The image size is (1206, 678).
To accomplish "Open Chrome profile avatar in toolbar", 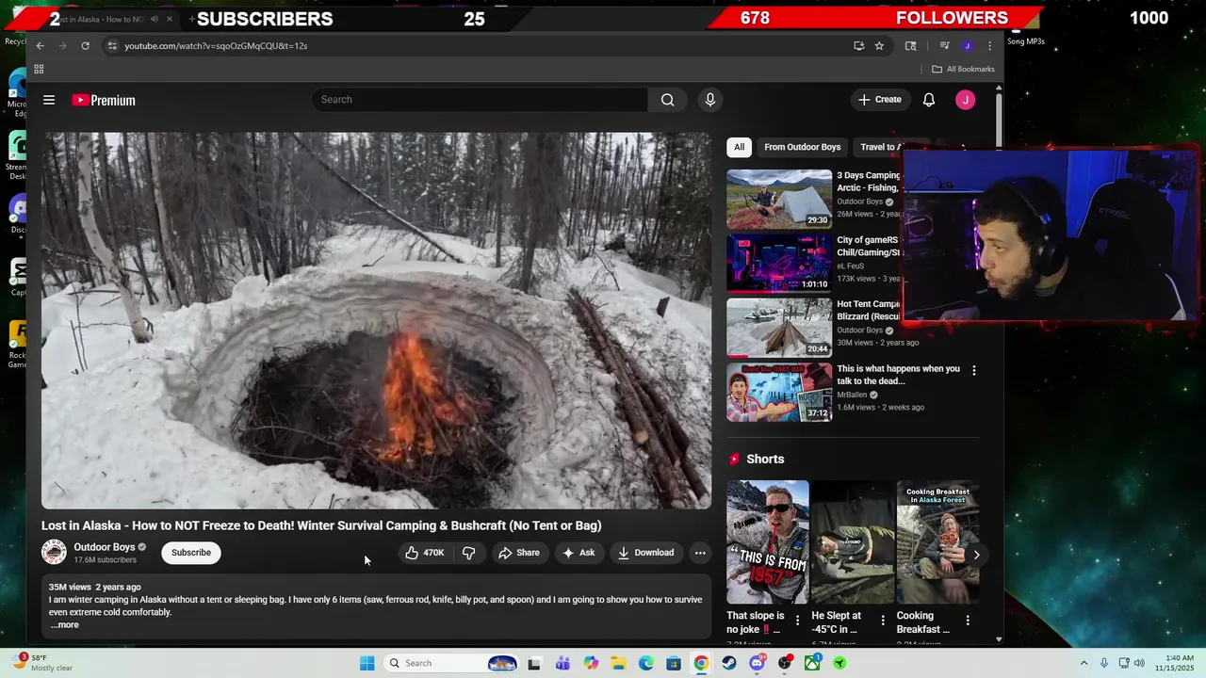I will point(967,45).
